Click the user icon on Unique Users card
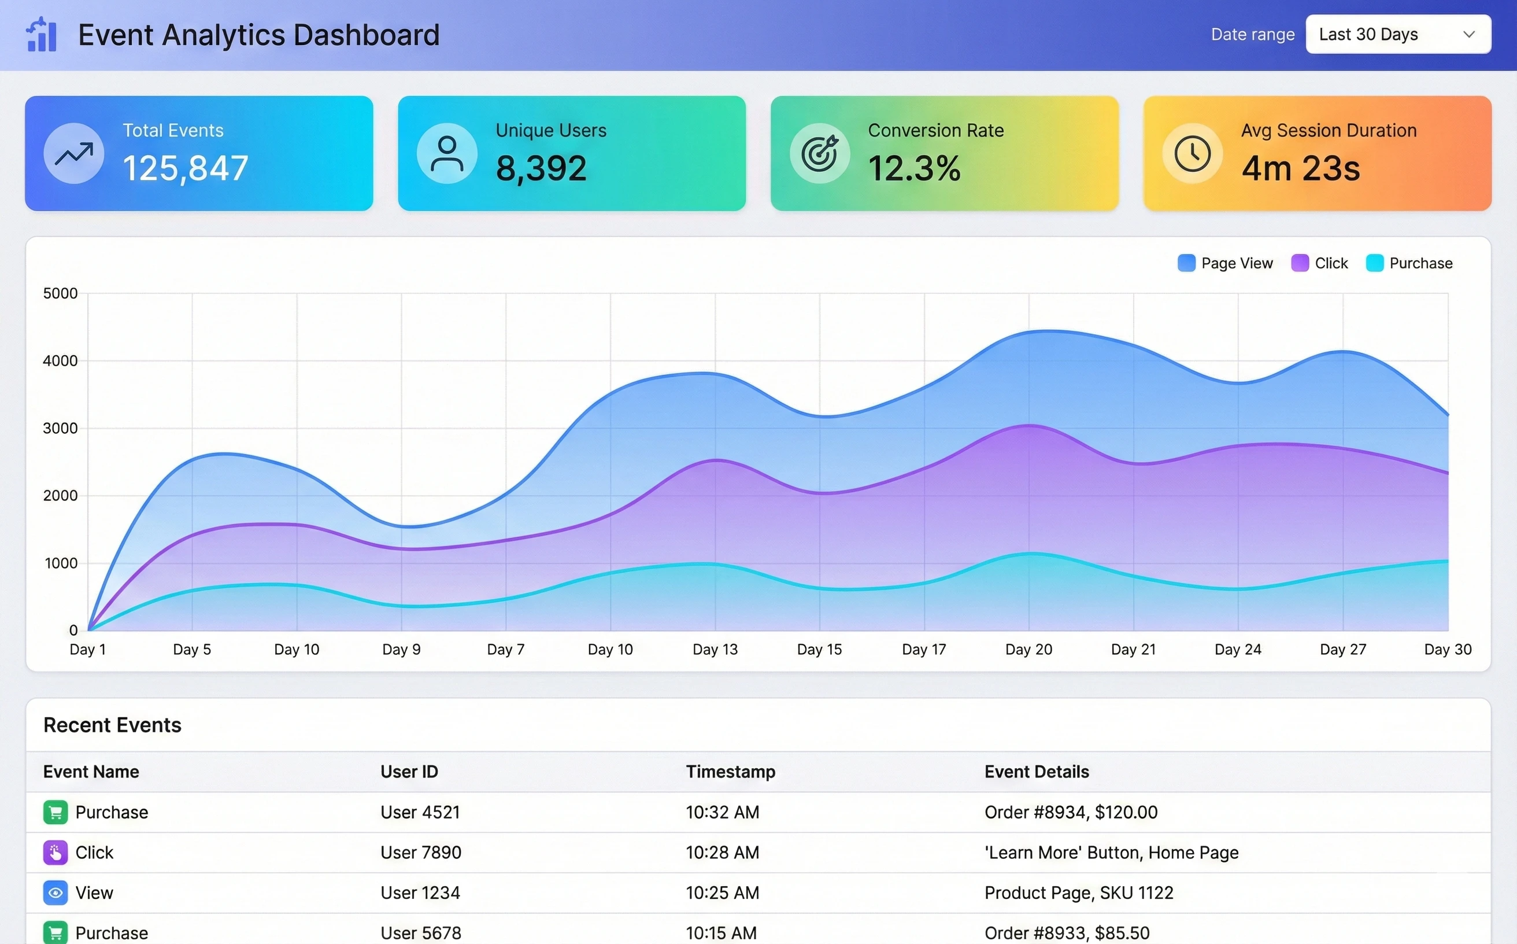The image size is (1517, 944). 447,153
